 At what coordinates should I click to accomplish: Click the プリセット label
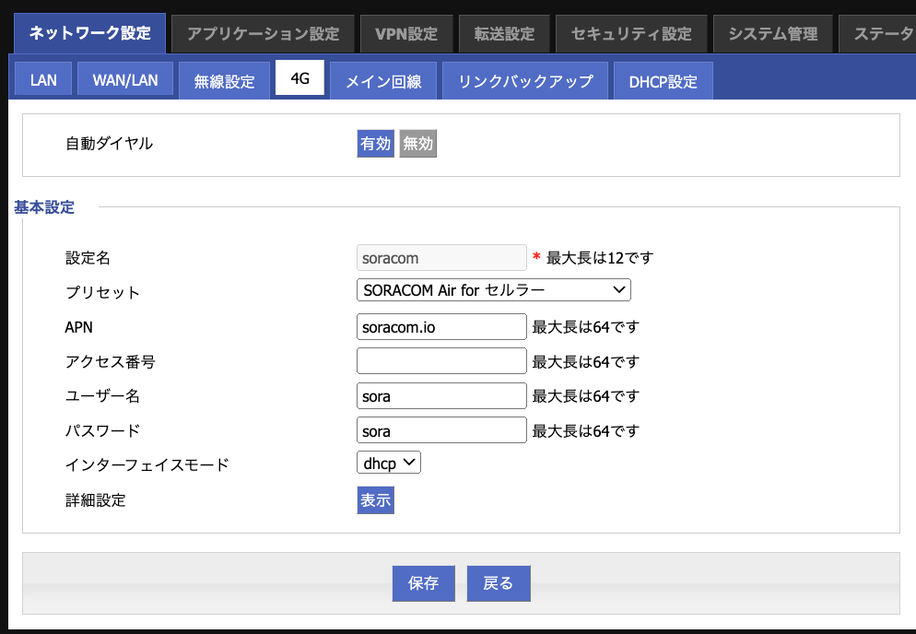coord(103,292)
